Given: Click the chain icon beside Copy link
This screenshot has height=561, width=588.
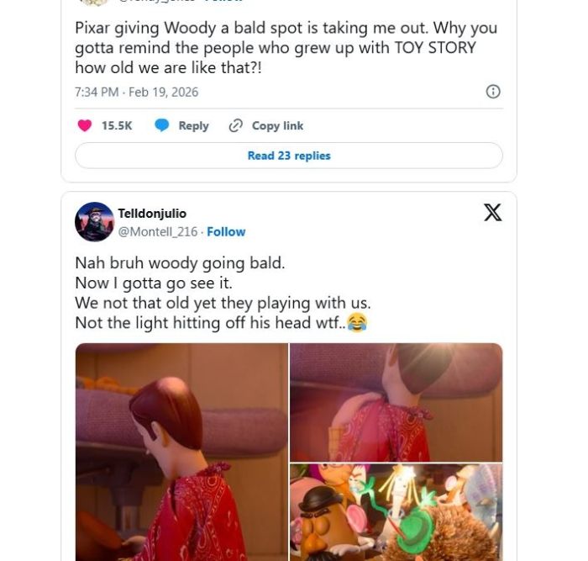Looking at the screenshot, I should tap(236, 125).
